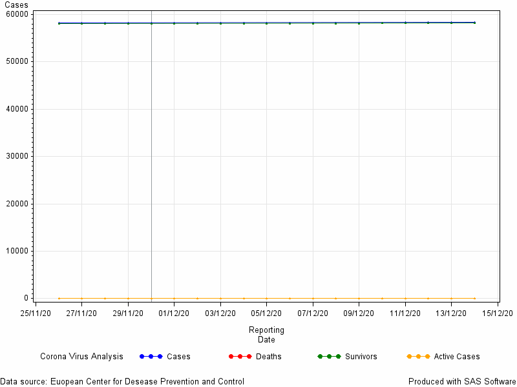Image resolution: width=517 pixels, height=387 pixels.
Task: Click the 15/12/20 date label
Action: coord(498,313)
